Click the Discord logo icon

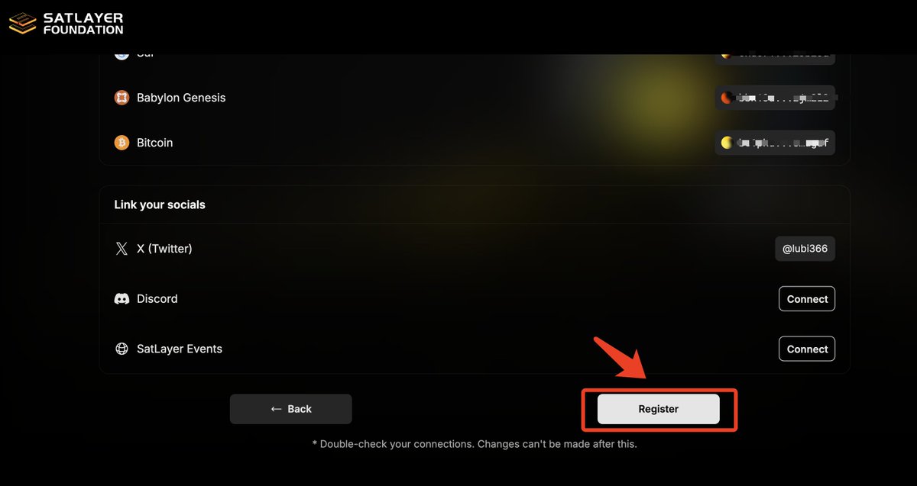pos(122,299)
